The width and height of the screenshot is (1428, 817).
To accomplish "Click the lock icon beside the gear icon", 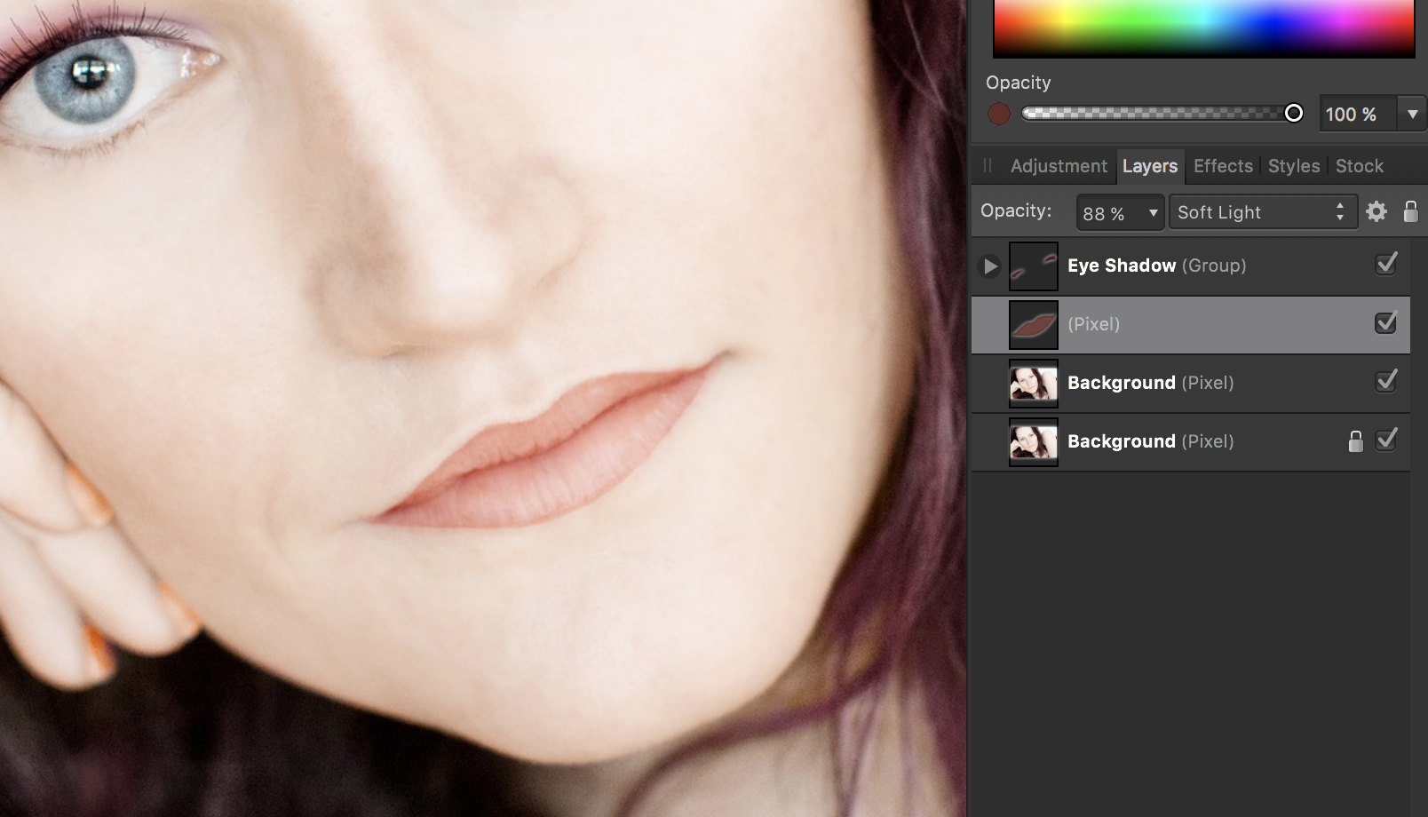I will 1410,211.
